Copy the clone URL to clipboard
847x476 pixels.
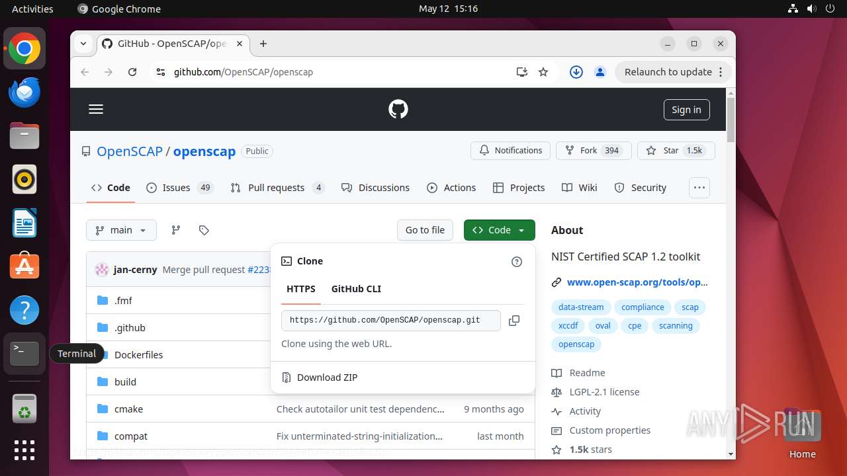[514, 321]
